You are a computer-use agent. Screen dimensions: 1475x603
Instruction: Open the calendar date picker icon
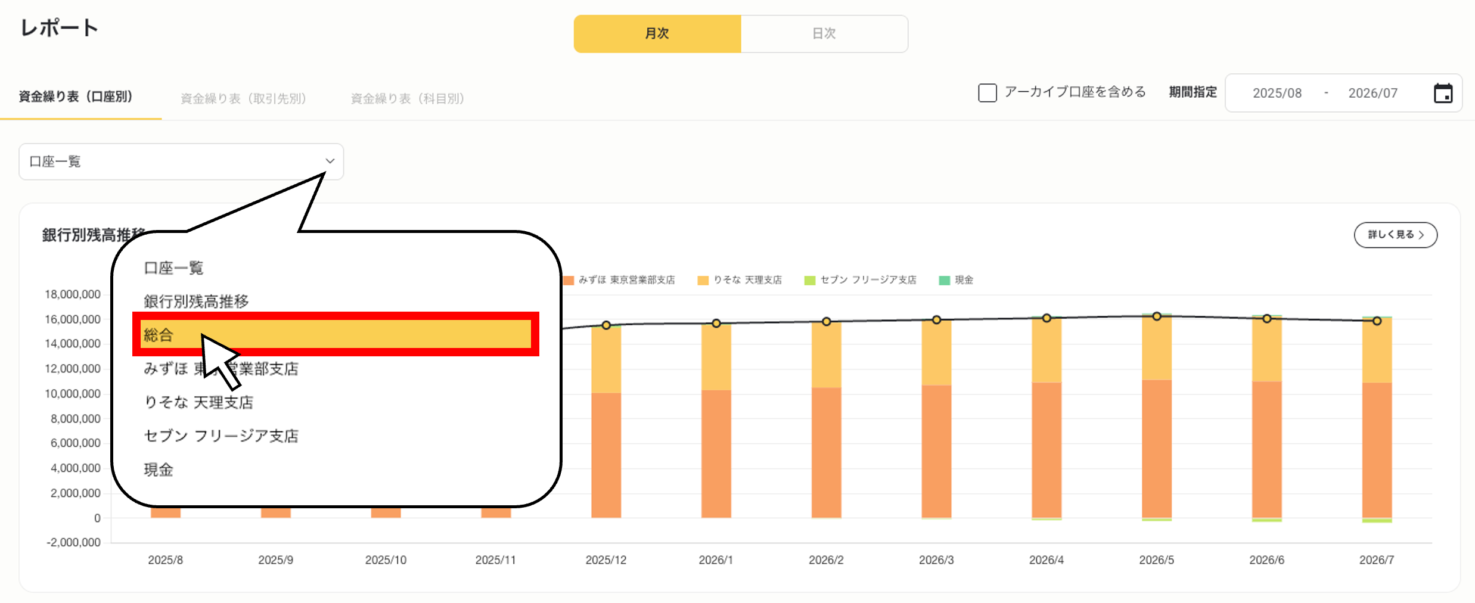click(1442, 94)
